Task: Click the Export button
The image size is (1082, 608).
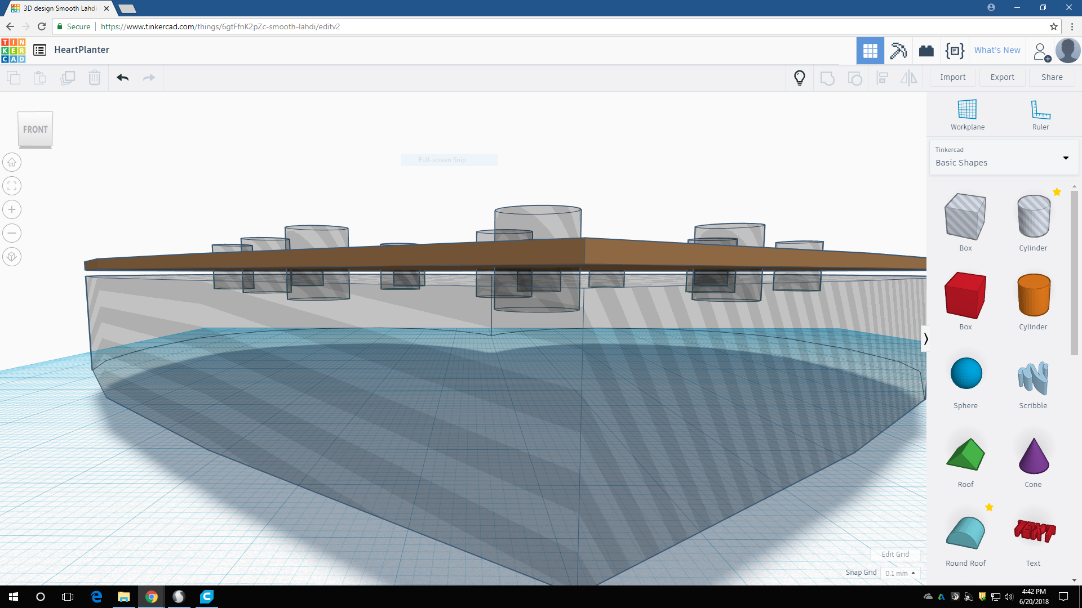Action: [x=1002, y=78]
